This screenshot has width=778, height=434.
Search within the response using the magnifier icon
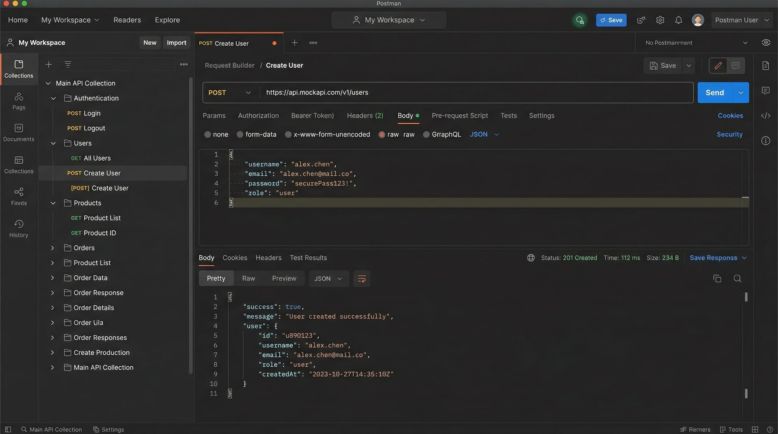[x=738, y=278]
